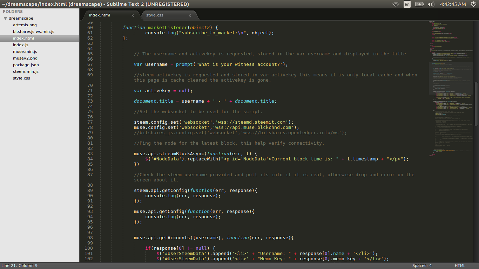
Task: Open the system gear session menu
Action: [473, 4]
